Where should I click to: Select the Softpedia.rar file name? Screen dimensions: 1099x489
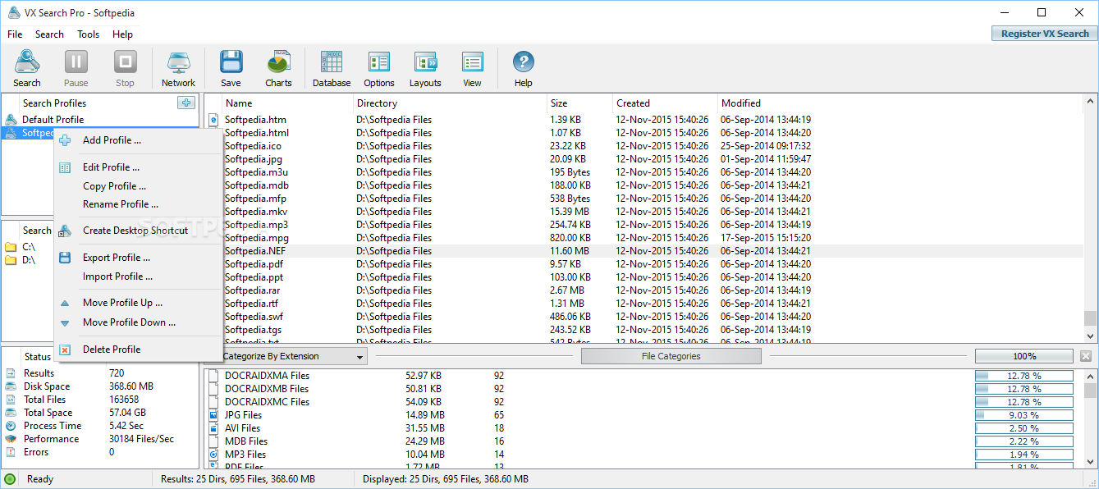coord(252,290)
